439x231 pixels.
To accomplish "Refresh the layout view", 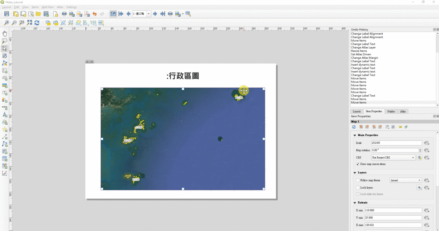I will point(37,23).
